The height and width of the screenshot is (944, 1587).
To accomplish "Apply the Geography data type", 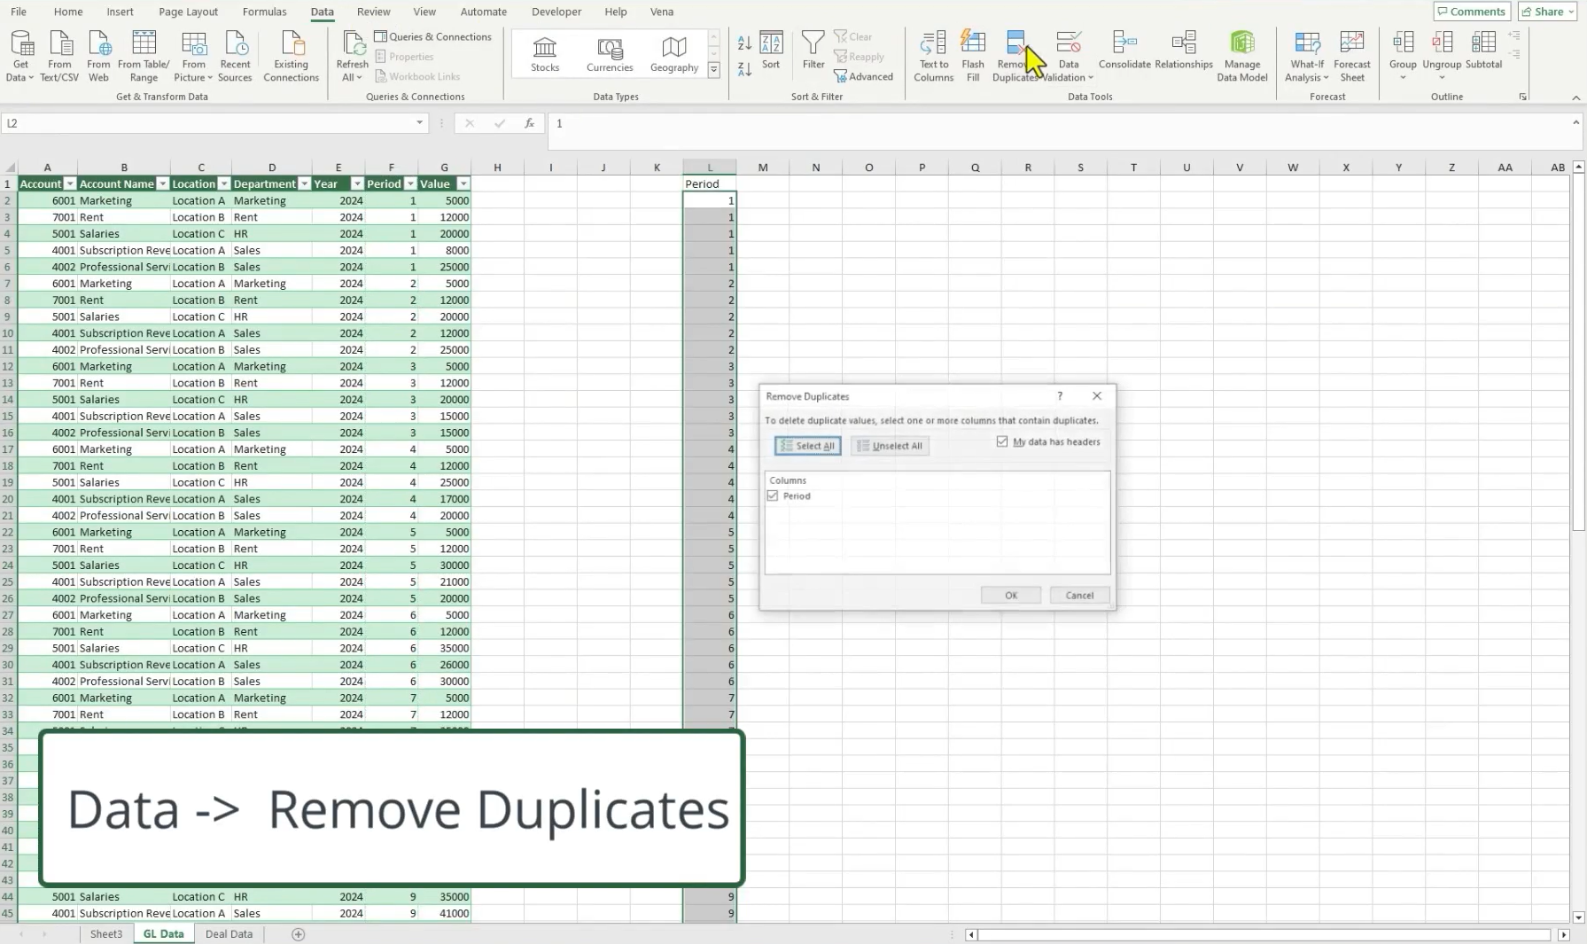I will 673,53.
